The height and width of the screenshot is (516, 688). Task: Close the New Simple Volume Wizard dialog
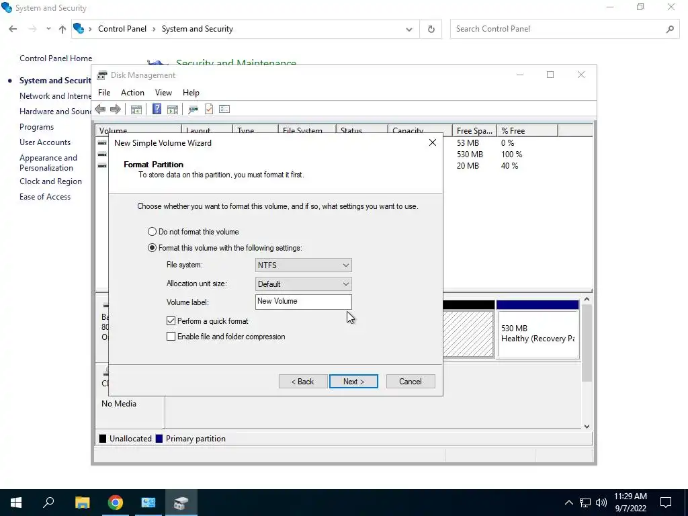432,142
